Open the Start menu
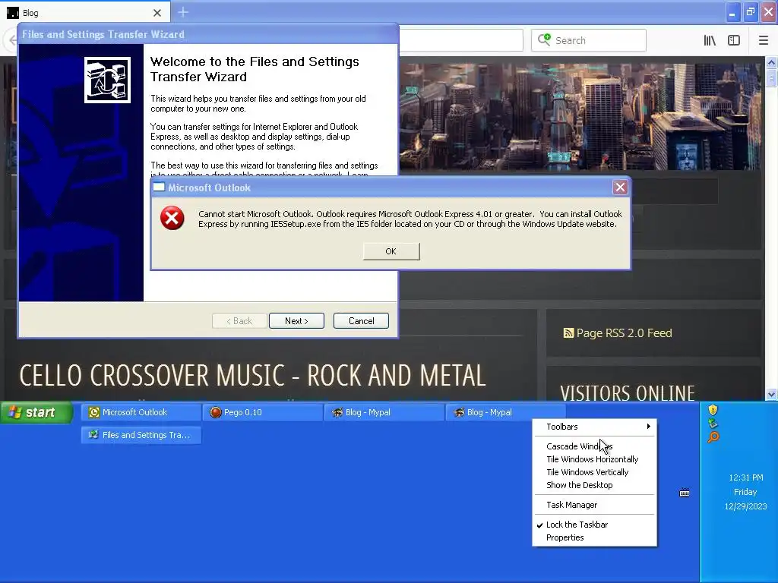 (x=36, y=412)
